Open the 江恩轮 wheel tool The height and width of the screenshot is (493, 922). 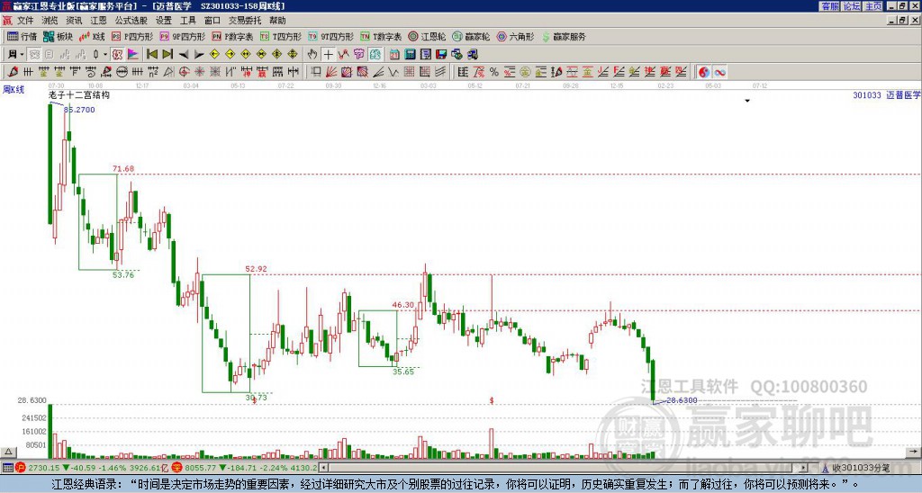coord(428,36)
